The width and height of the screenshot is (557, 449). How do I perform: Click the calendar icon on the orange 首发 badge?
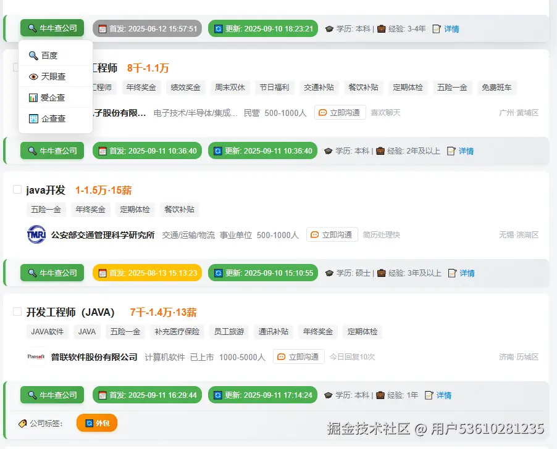(101, 273)
